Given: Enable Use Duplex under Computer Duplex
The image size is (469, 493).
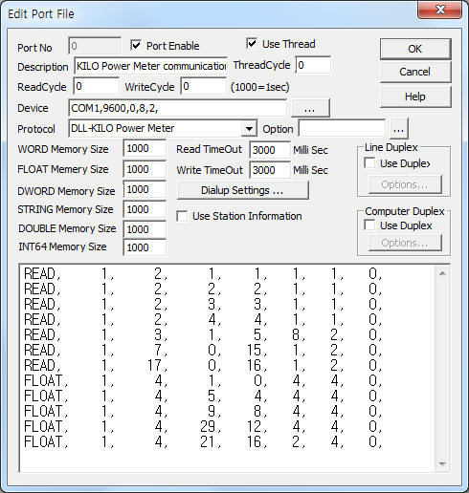Looking at the screenshot, I should click(369, 225).
